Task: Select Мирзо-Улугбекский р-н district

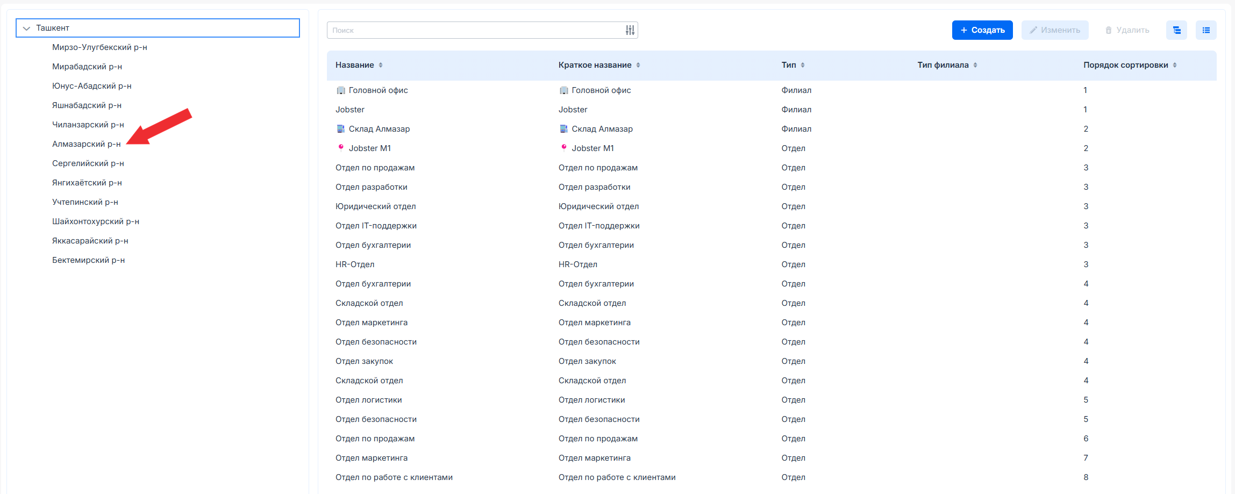Action: (x=99, y=47)
